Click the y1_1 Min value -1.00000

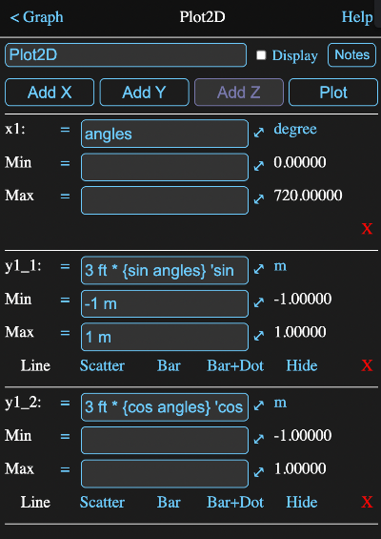(302, 299)
